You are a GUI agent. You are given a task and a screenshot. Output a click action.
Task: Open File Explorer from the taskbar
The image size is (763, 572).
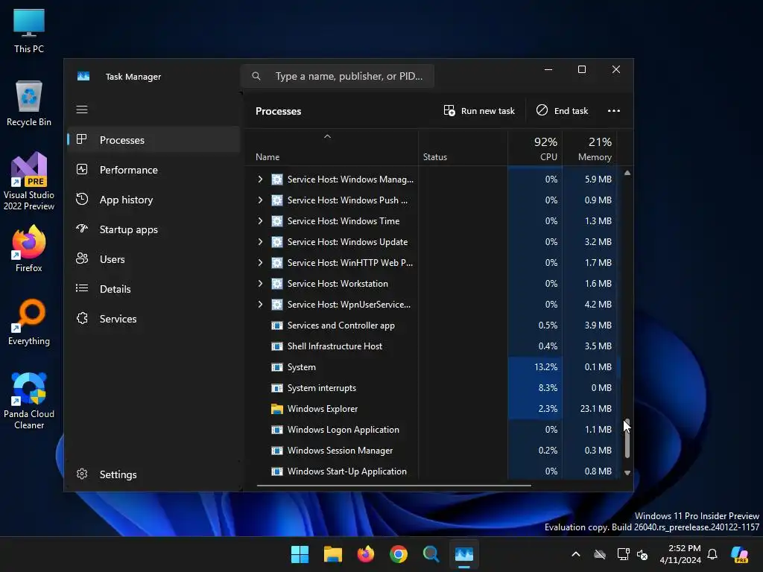333,554
